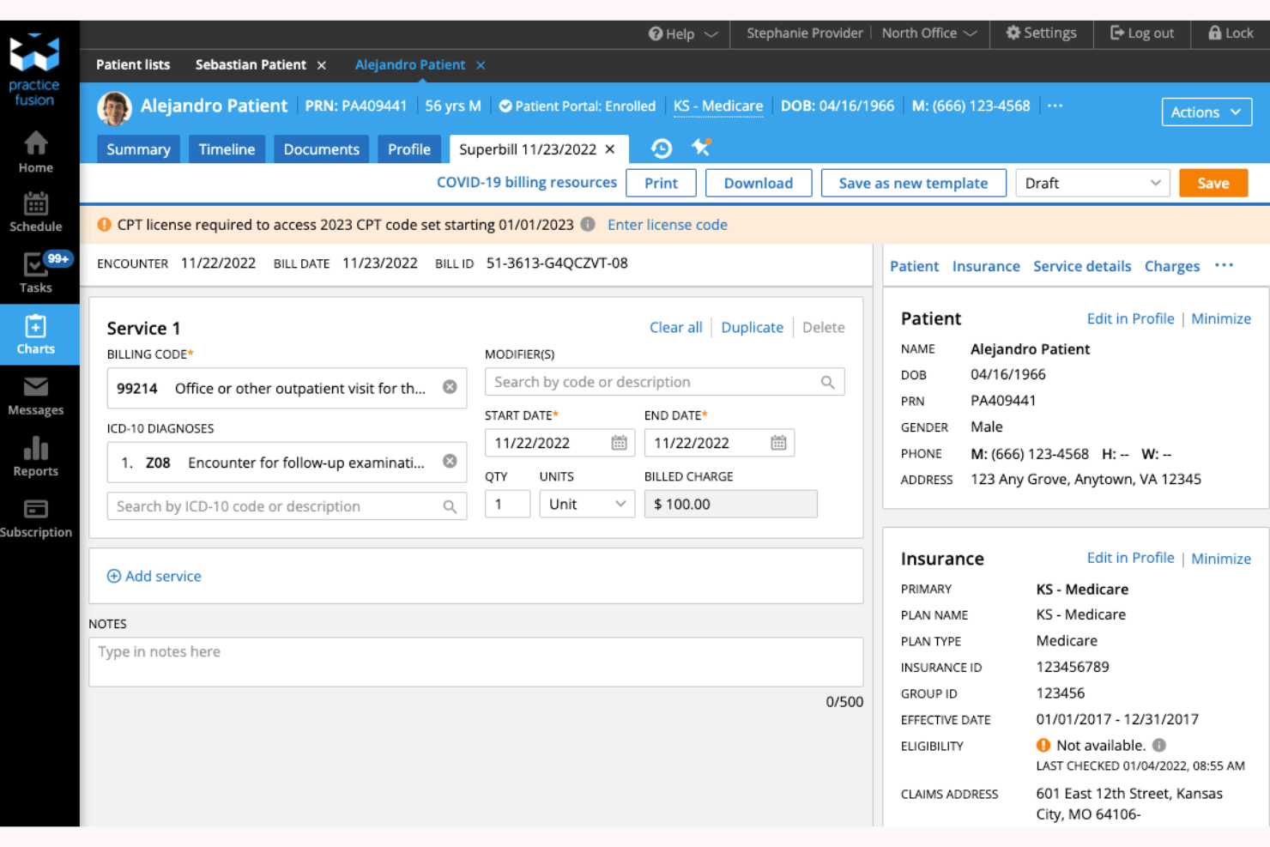Open the Schedule calendar icon
Screen dimensions: 1270x847
pyautogui.click(x=36, y=213)
